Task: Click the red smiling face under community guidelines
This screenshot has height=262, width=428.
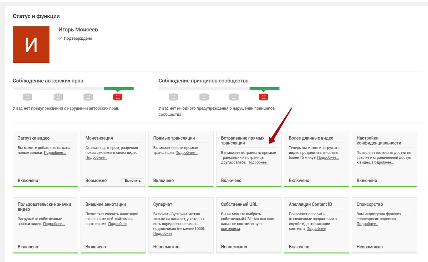Action: [264, 97]
